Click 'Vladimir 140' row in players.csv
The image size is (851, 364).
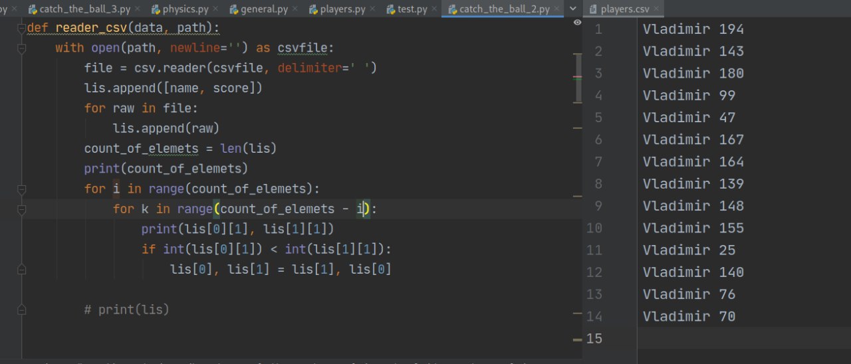(x=693, y=272)
